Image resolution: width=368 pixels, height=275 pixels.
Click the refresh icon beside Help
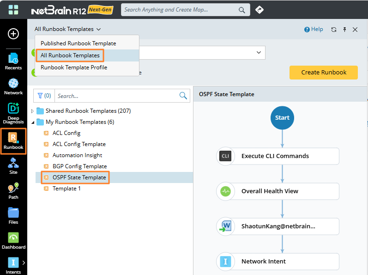point(334,30)
